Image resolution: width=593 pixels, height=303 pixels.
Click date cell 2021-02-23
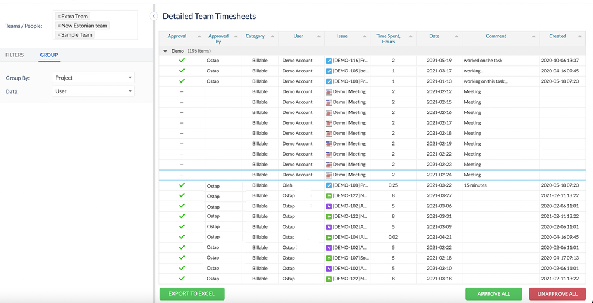click(x=439, y=165)
